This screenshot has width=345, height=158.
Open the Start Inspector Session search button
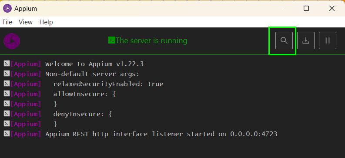coord(284,40)
